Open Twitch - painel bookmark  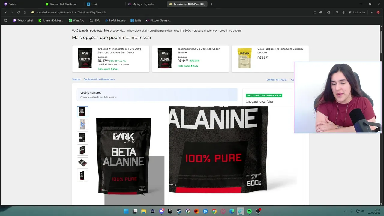[x=23, y=21]
